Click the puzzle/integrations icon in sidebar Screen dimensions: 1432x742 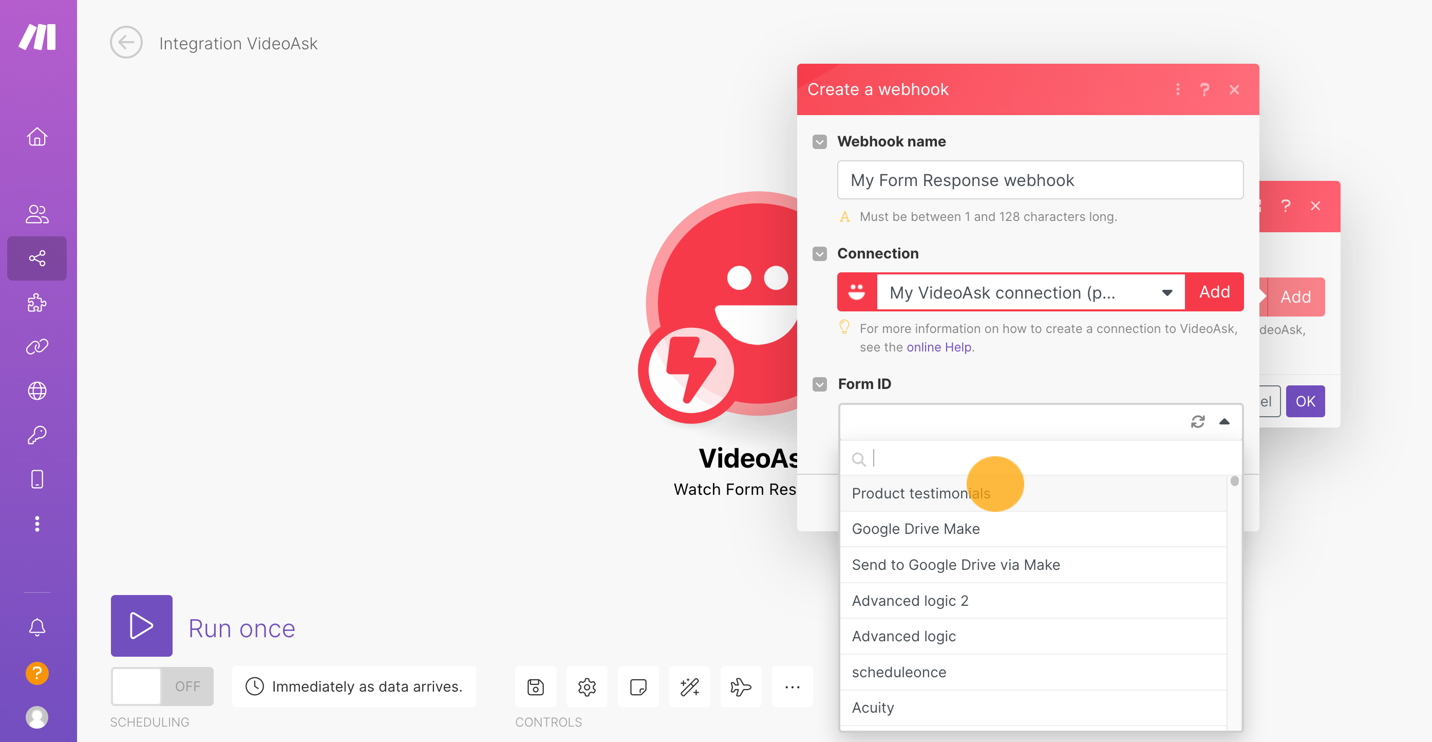tap(38, 303)
